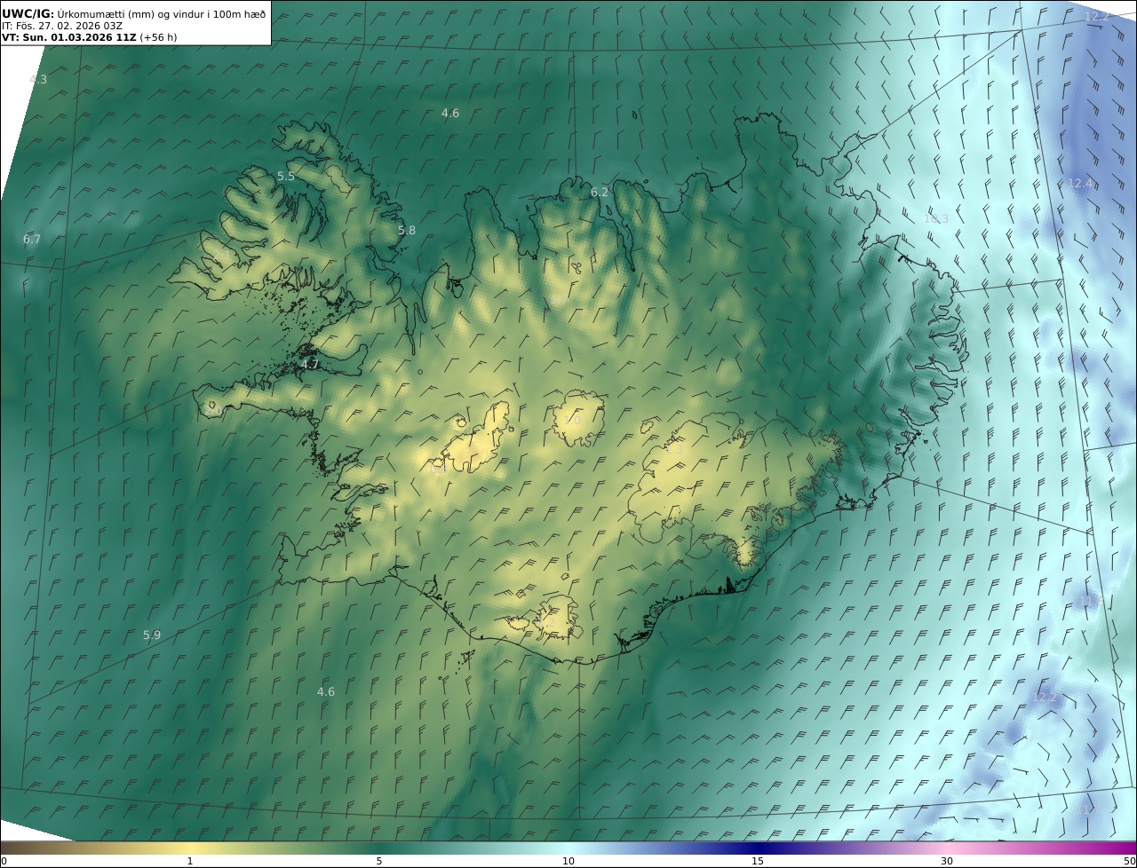This screenshot has width=1137, height=868.
Task: Click the 10 tick on the color scale
Action: pyautogui.click(x=568, y=861)
